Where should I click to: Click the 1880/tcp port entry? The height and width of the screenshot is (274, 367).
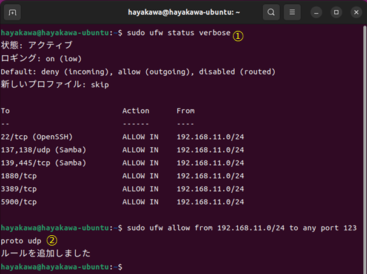[x=19, y=176]
